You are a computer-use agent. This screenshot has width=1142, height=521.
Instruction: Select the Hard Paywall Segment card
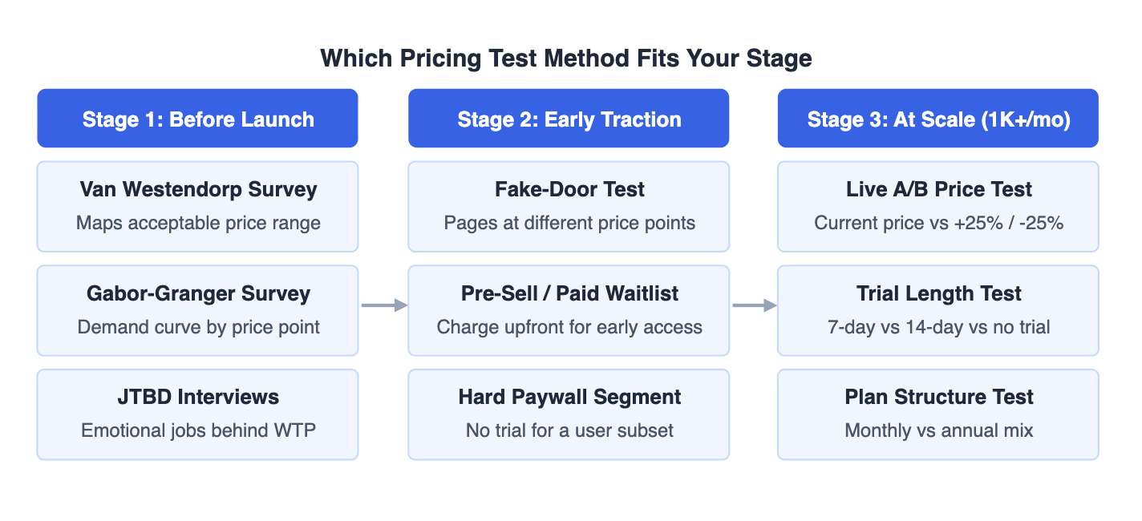point(569,414)
